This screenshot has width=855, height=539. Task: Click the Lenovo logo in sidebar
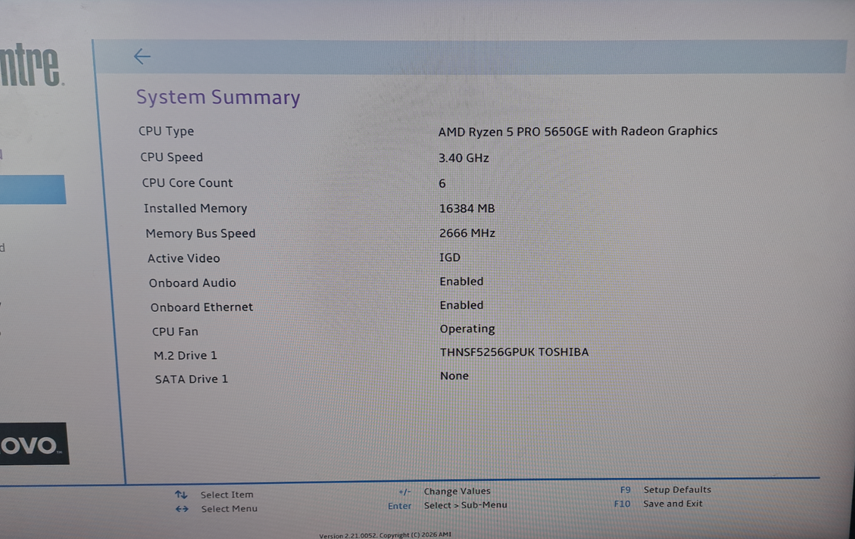[x=34, y=444]
